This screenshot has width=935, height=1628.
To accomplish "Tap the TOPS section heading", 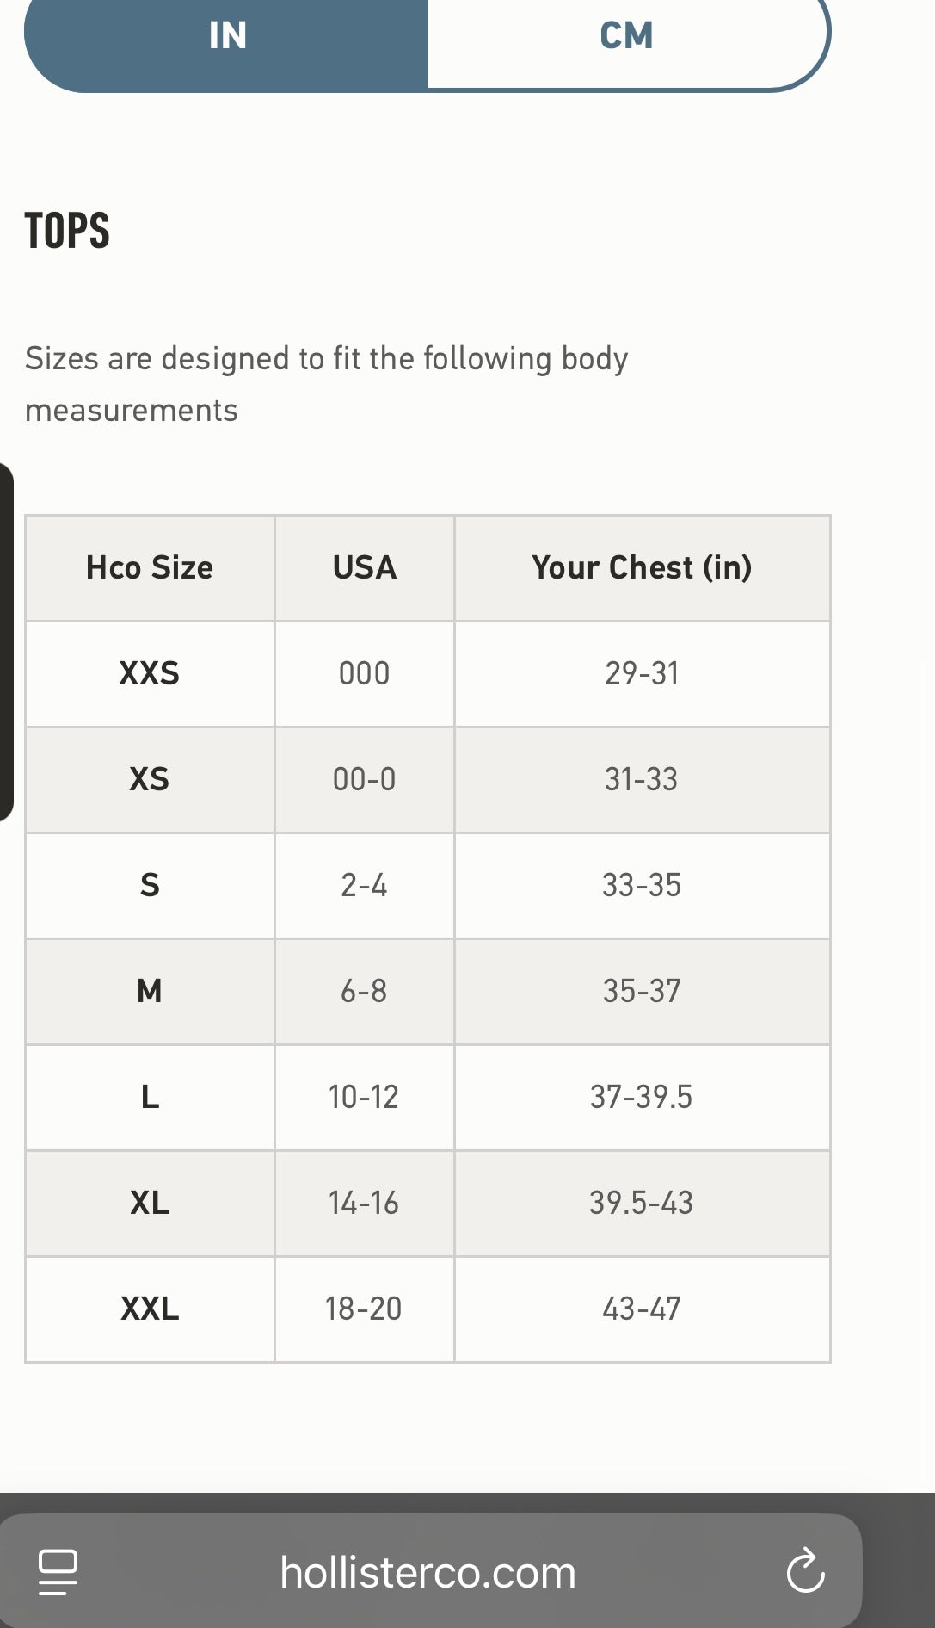I will click(x=67, y=231).
